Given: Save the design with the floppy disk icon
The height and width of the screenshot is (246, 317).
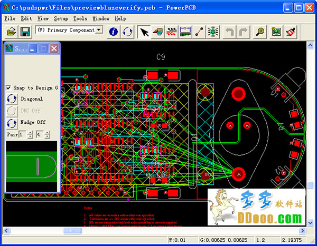Looking at the screenshot, I should [25, 32].
